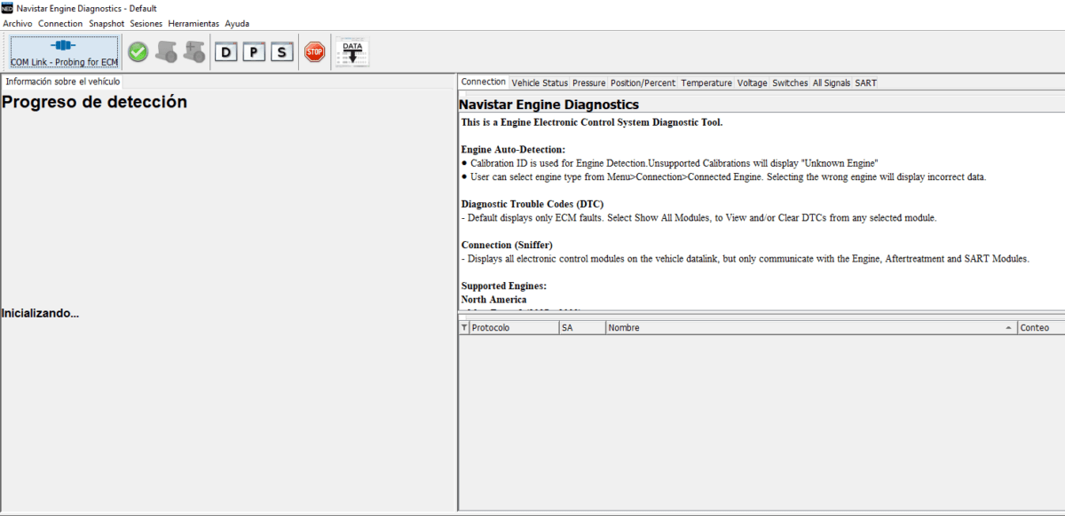Click the COM Link probing for ECM icon

click(63, 51)
